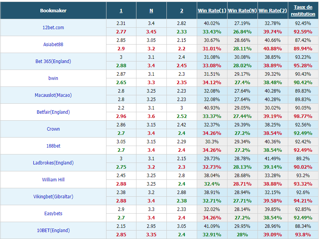The width and height of the screenshot is (319, 239).
Task: Sort by column N header
Action: click(151, 11)
